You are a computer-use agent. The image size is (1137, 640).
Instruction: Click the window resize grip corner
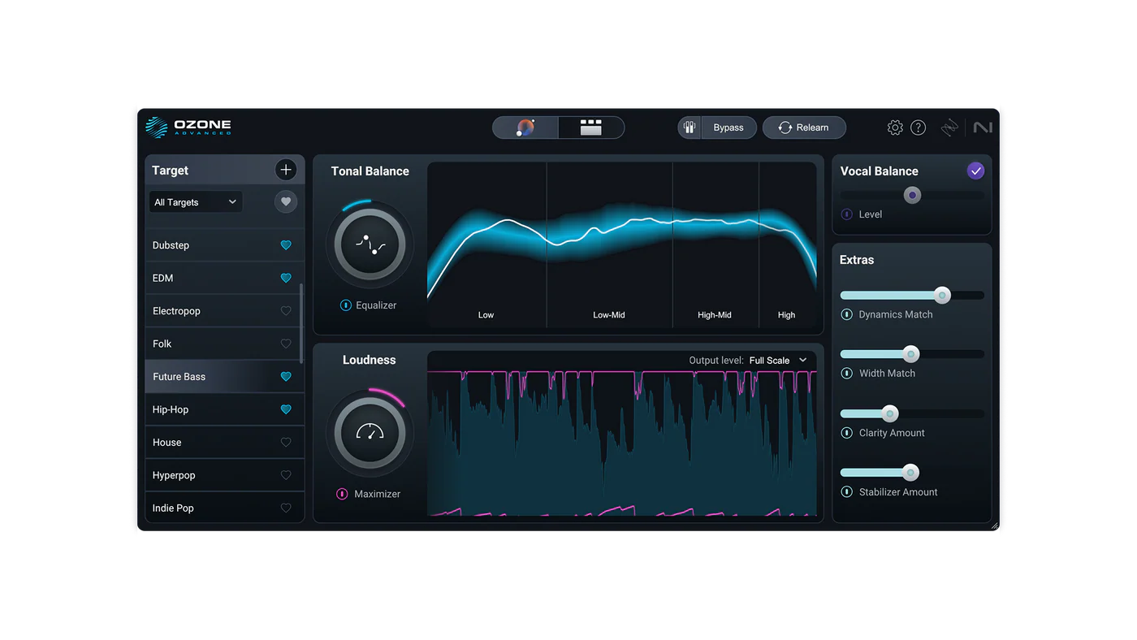pyautogui.click(x=995, y=525)
